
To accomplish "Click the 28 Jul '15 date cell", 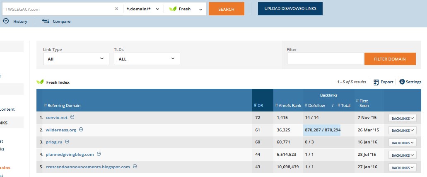I will click(367, 154).
